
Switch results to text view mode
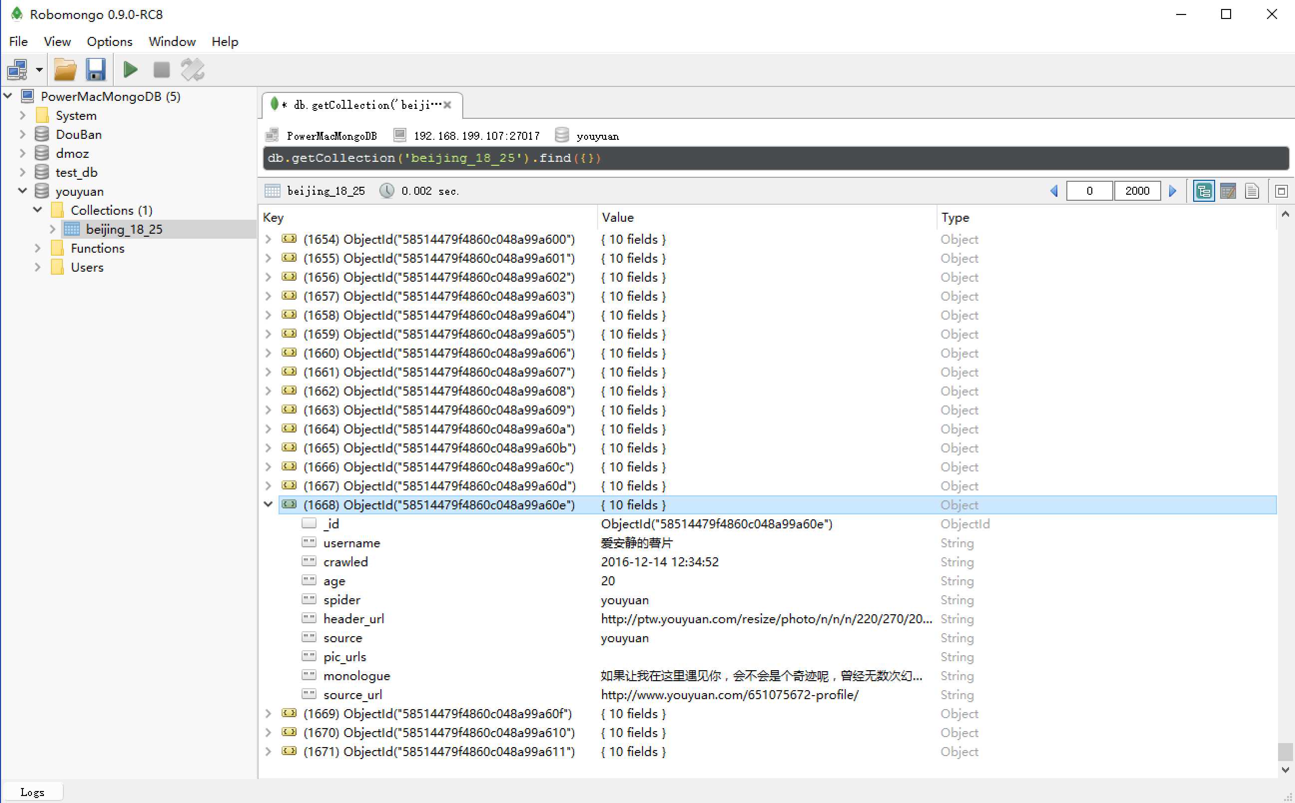click(x=1252, y=191)
